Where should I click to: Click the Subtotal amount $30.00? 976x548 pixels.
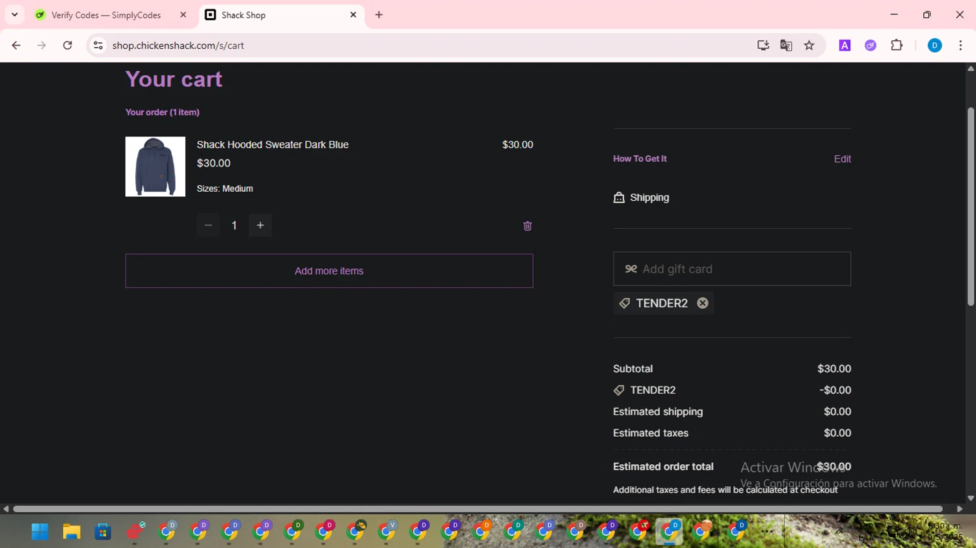834,369
